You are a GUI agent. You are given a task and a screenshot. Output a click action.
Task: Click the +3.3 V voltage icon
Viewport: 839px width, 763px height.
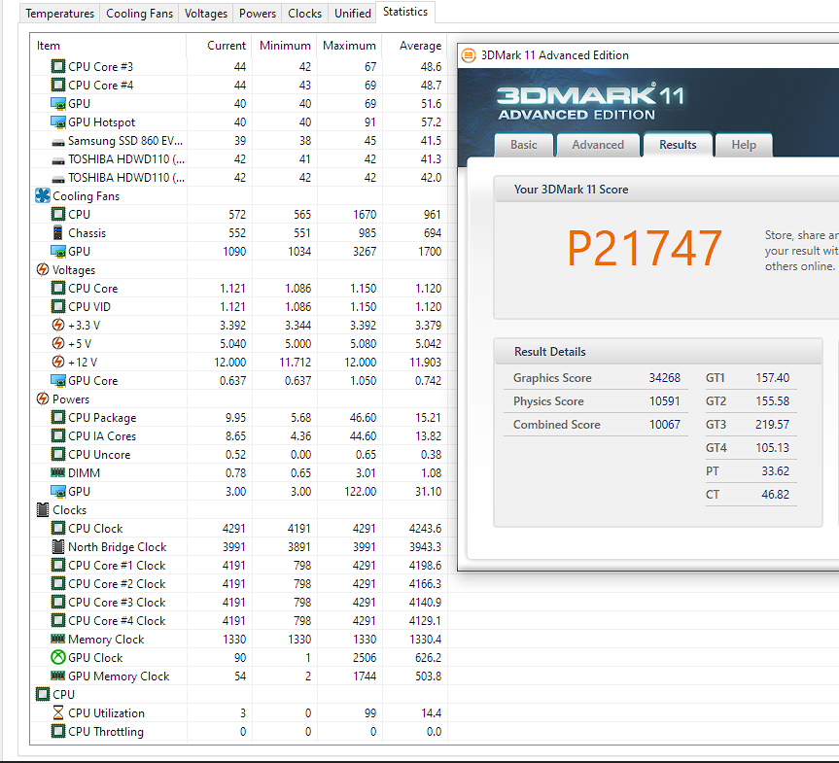[57, 325]
